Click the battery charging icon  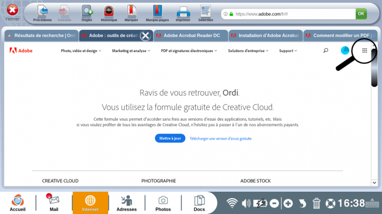pyautogui.click(x=260, y=203)
